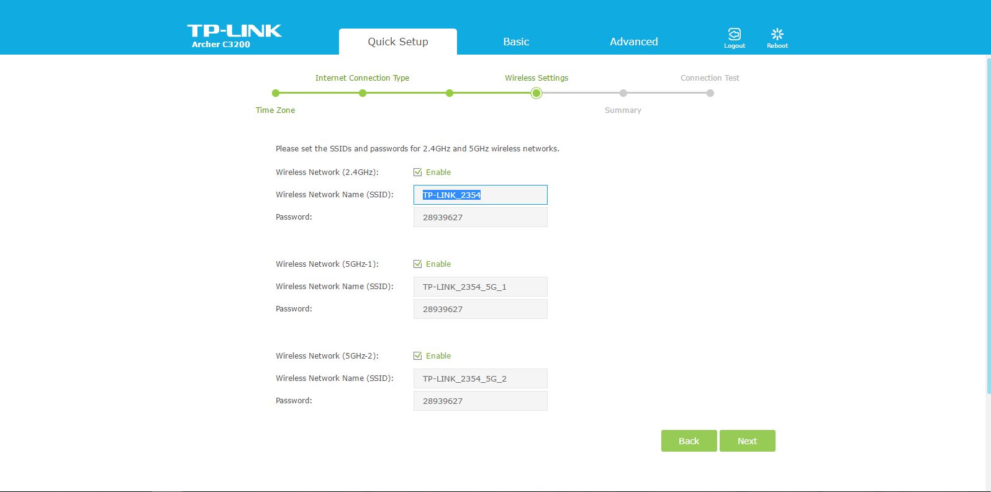The width and height of the screenshot is (991, 492).
Task: Click the Time Zone step dot
Action: (x=276, y=93)
